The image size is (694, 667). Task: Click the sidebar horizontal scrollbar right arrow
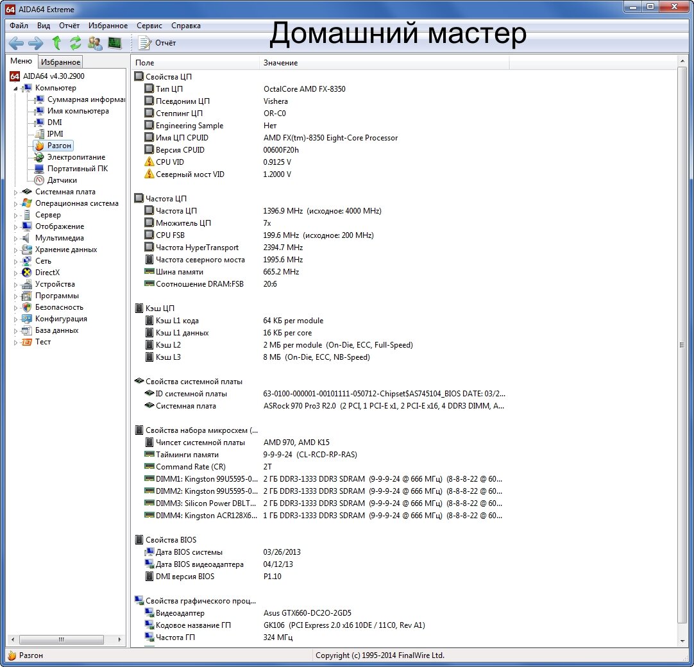point(119,639)
